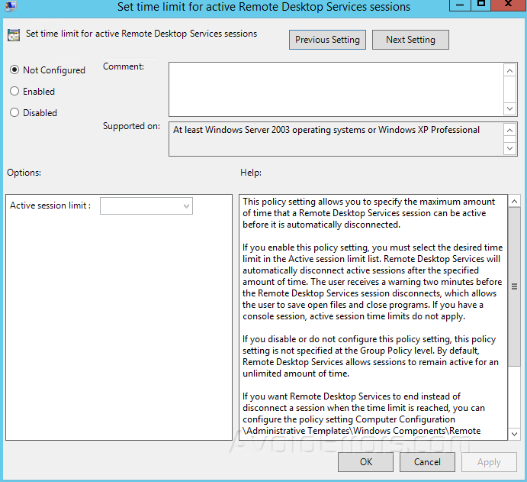Screen dimensions: 527x482
Task: Click the Help panel scrollbar thumb
Action: pos(514,286)
